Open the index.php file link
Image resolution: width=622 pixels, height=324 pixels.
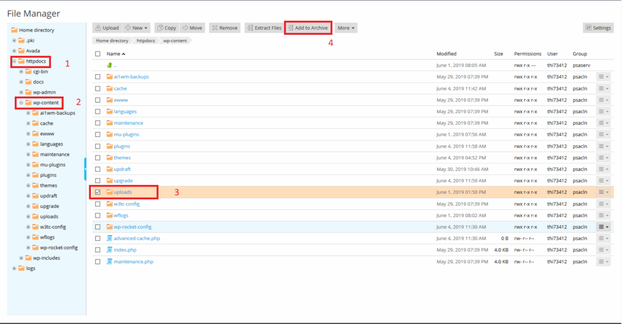125,250
